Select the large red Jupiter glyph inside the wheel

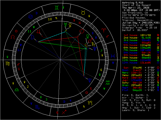pos(39,31)
